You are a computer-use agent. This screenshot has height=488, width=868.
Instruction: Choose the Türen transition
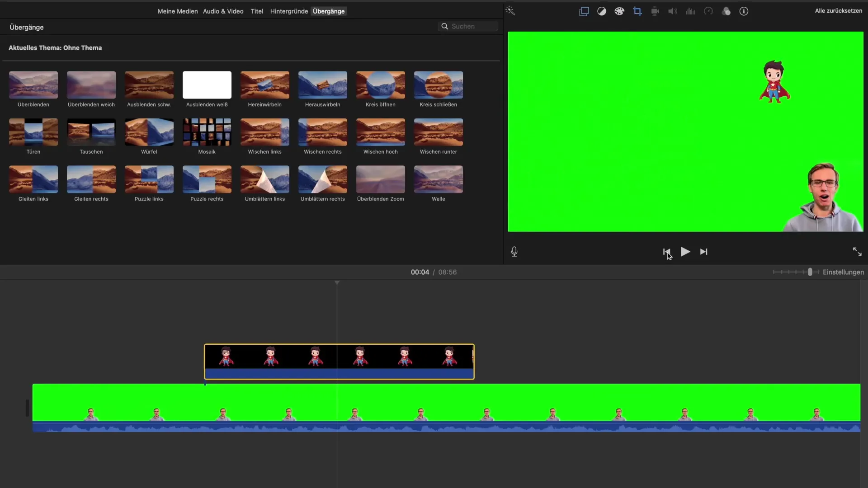pyautogui.click(x=33, y=136)
